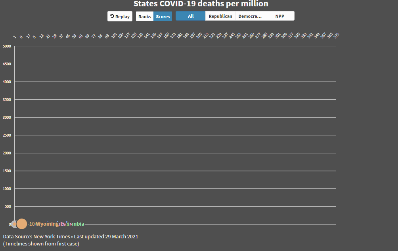Click the green 'mbia' District of Columbia label
This screenshot has height=251, width=398.
(x=77, y=224)
